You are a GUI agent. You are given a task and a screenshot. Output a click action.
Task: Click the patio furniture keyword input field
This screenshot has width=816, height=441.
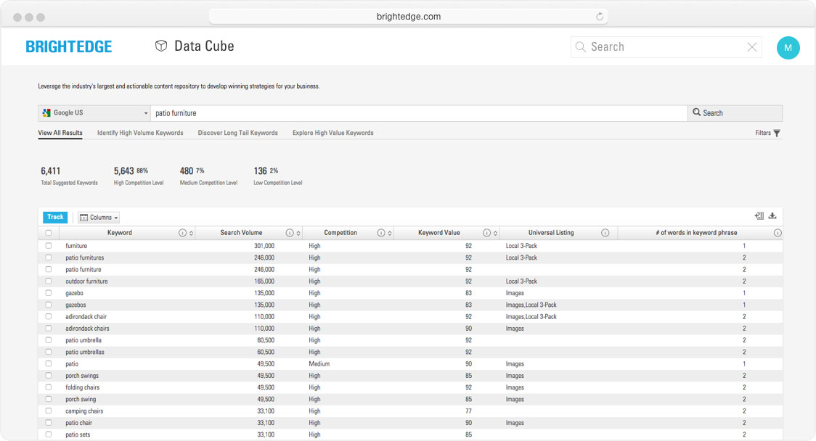click(x=417, y=113)
